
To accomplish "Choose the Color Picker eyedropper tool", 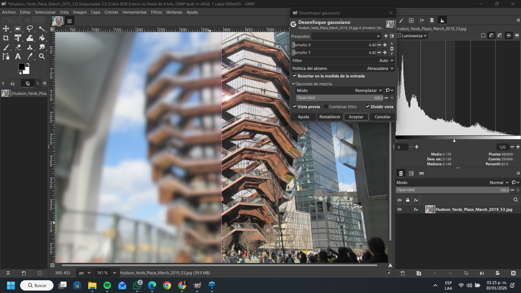I will coord(30,56).
